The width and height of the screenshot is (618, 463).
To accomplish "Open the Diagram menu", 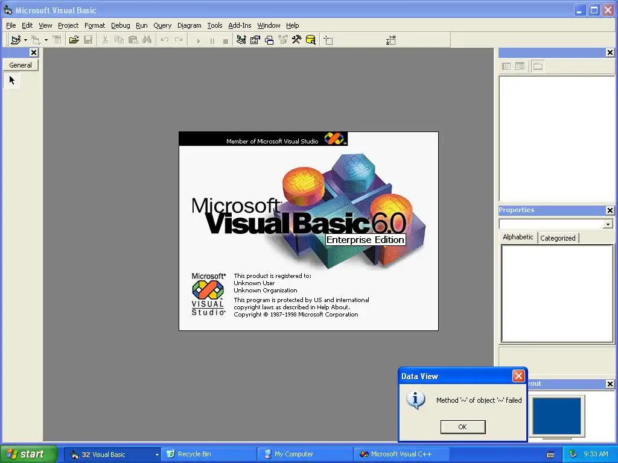I will 189,25.
